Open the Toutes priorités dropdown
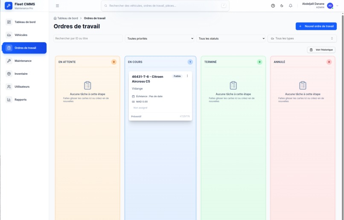 160,38
